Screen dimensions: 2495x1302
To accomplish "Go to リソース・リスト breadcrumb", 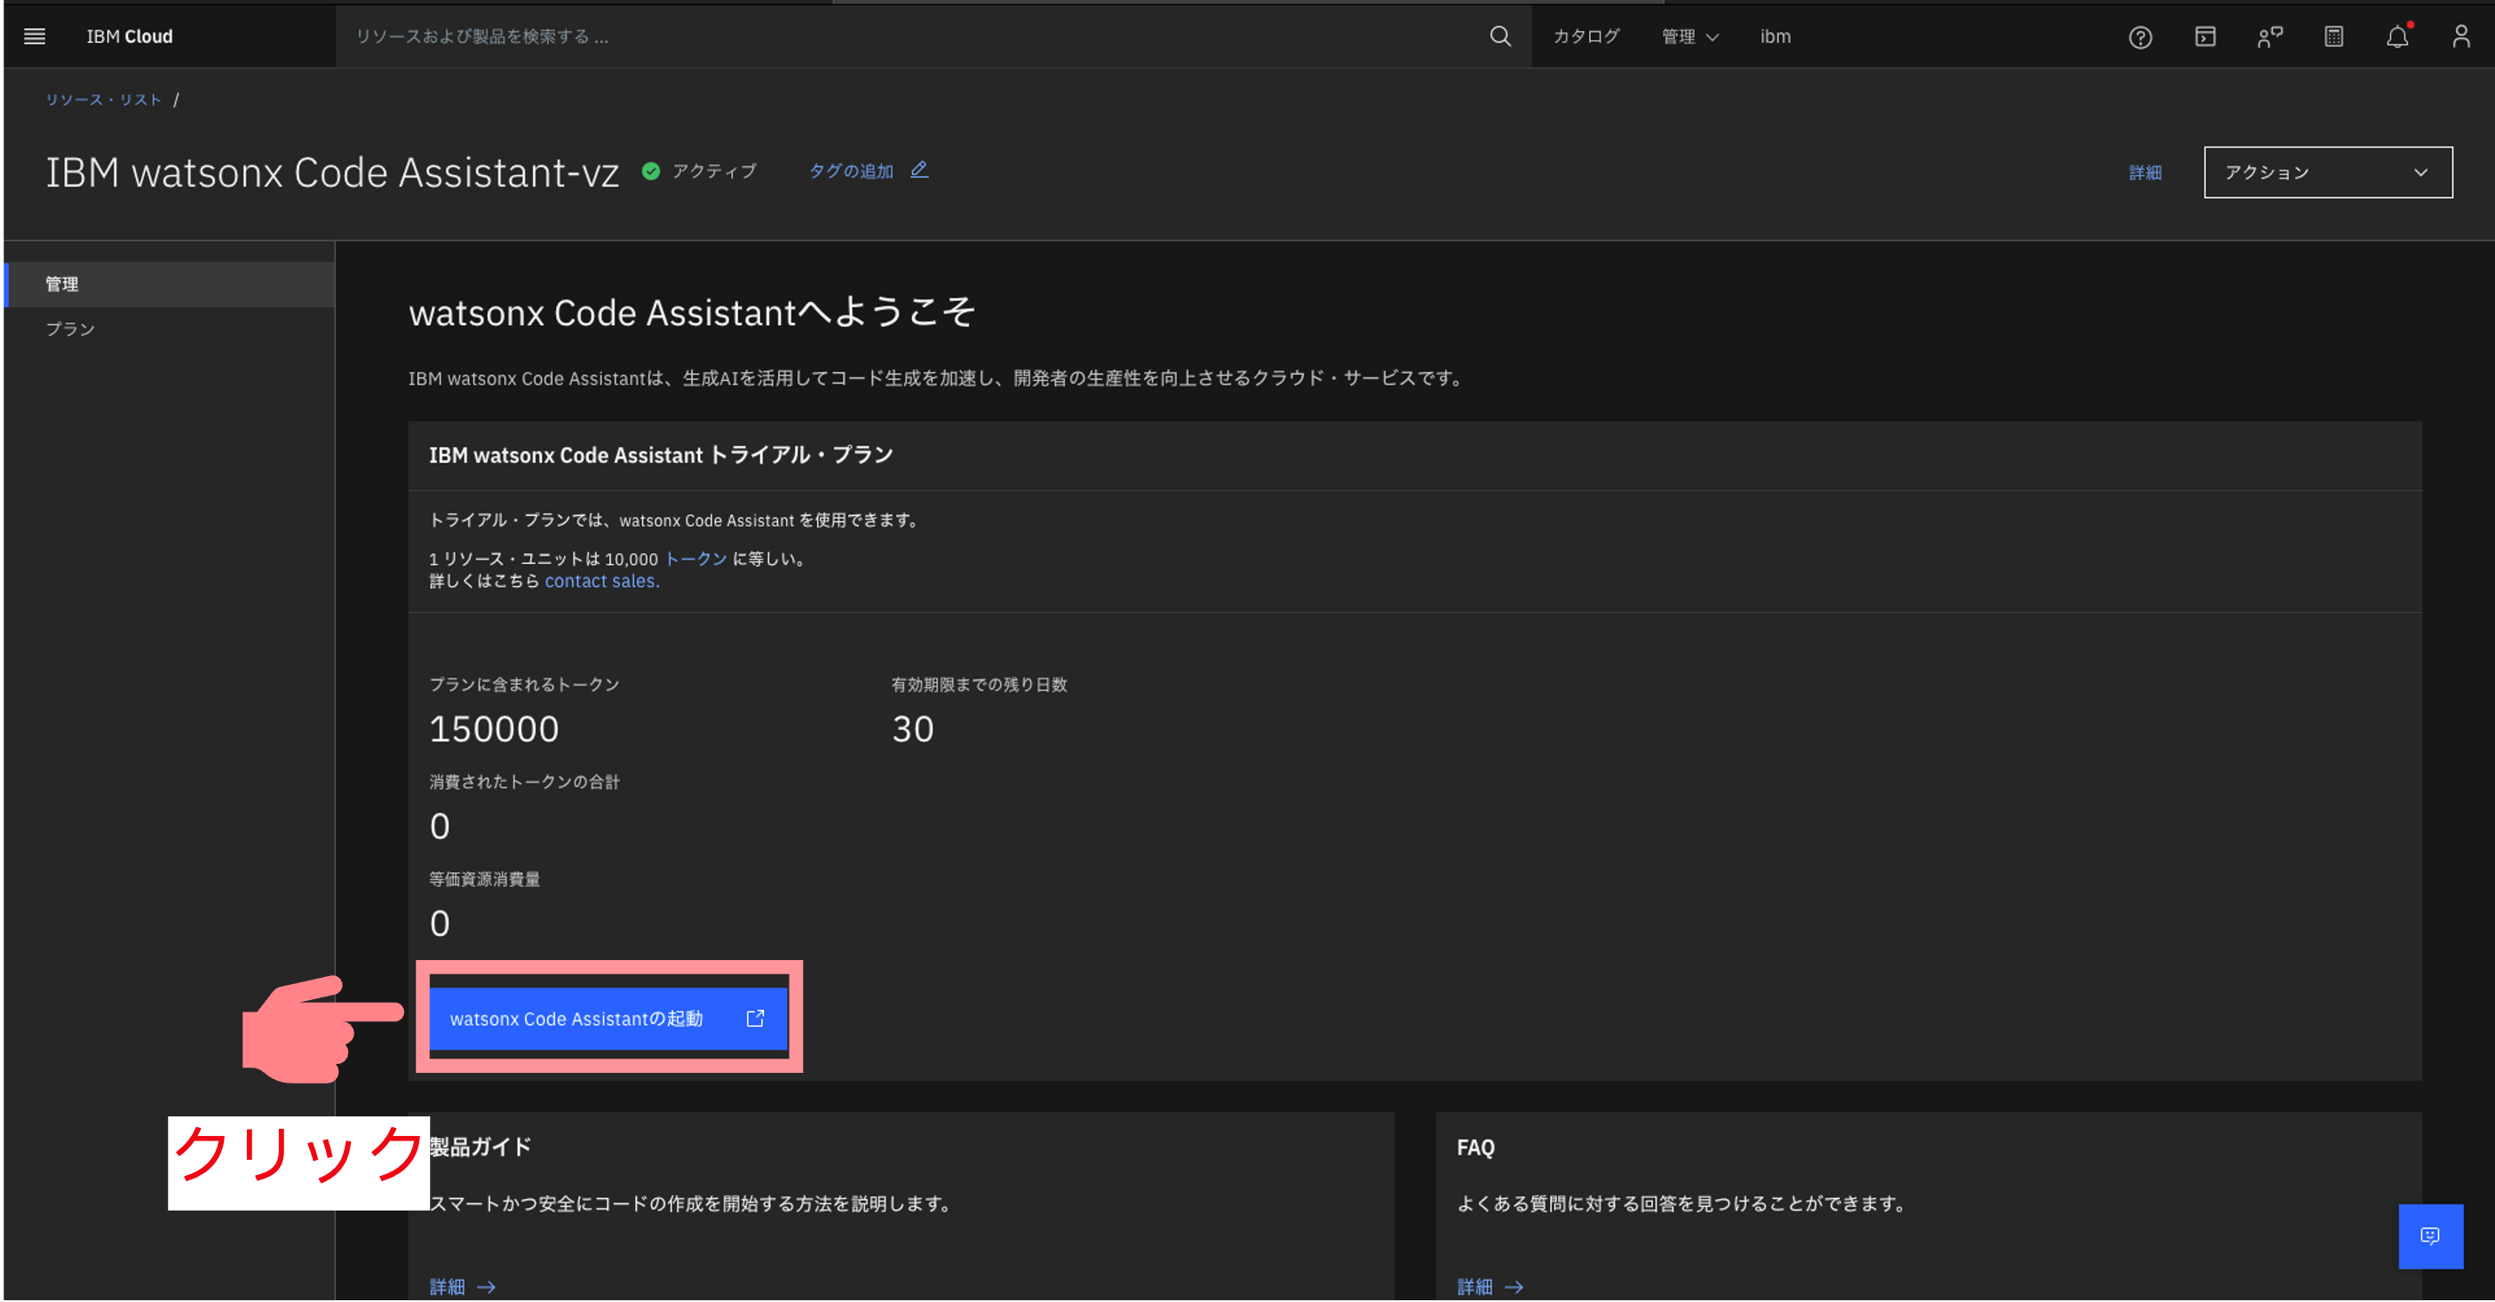I will [x=104, y=99].
